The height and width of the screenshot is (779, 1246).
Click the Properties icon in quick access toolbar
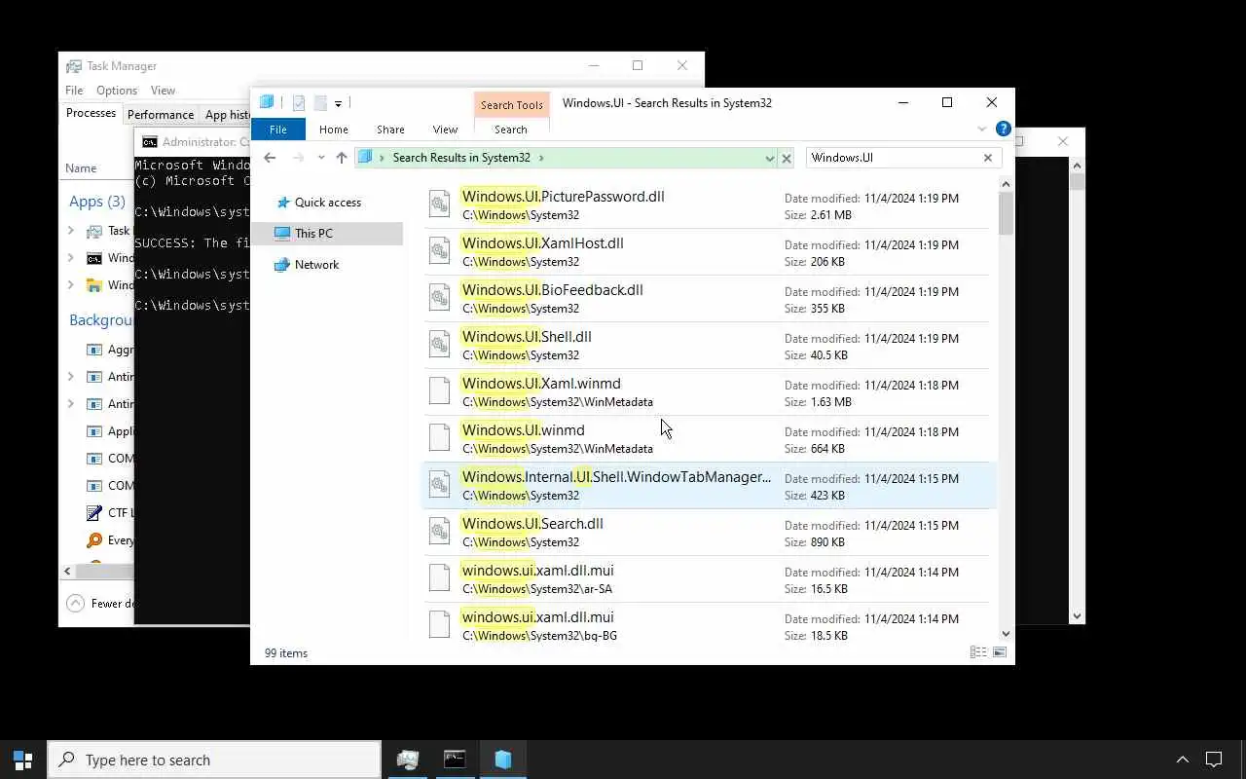coord(299,103)
